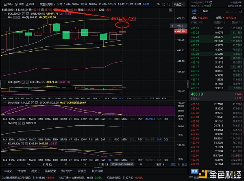
Task: Select the 15分钟 timeframe
Action: (x=102, y=4)
